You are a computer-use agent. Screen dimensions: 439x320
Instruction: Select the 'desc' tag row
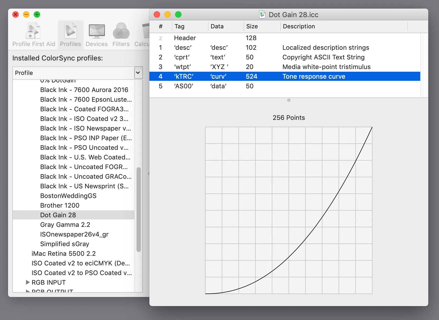point(285,48)
